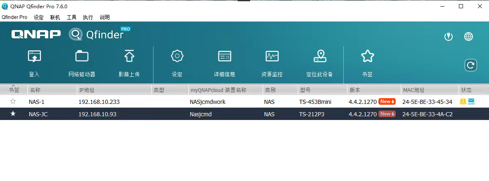
Task: Toggle the bookmark star for NAS-1
Action: [x=13, y=101]
